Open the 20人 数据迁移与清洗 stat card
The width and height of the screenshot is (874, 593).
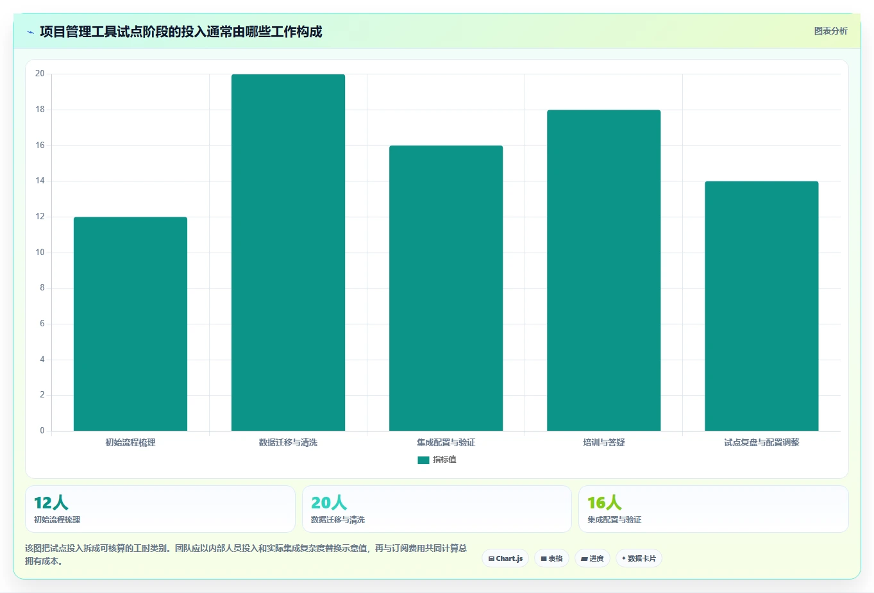437,509
